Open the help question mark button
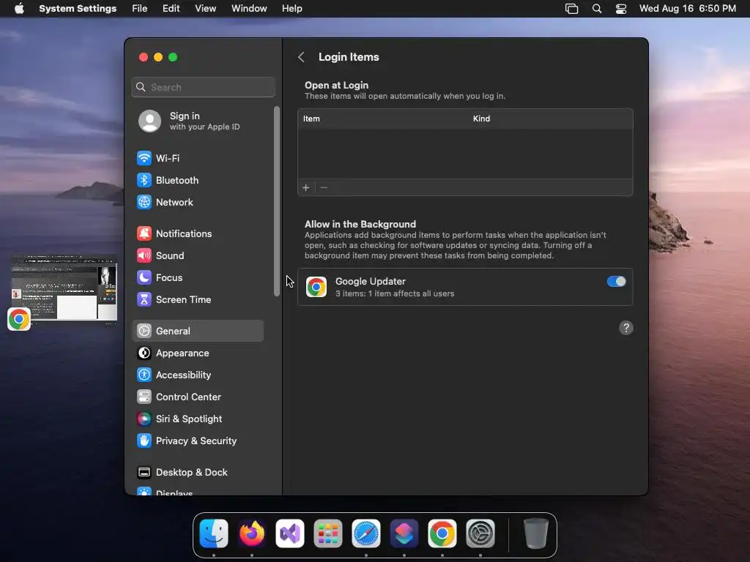750x562 pixels. (626, 328)
